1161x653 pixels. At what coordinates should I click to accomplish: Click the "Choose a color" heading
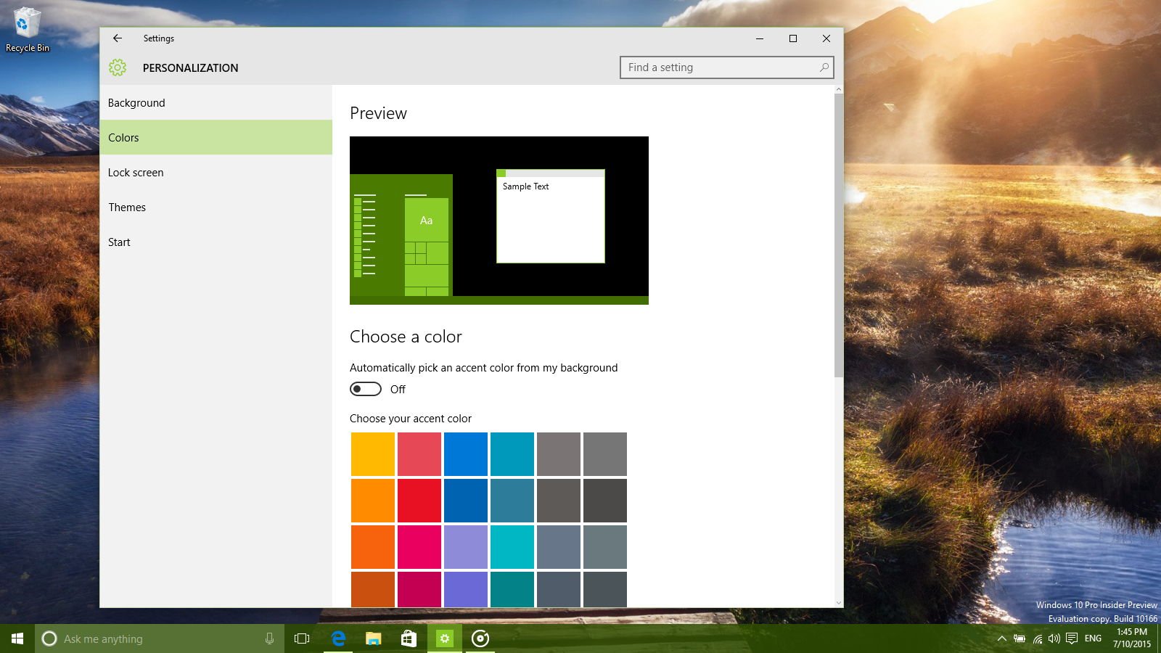coord(406,337)
